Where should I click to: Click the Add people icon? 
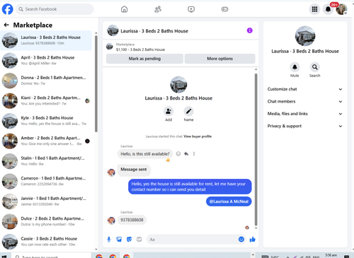[x=169, y=111]
